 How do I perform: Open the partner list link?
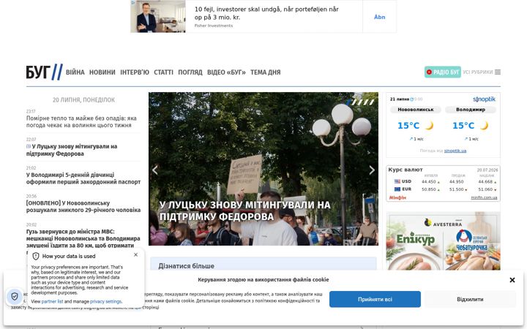[52, 301]
